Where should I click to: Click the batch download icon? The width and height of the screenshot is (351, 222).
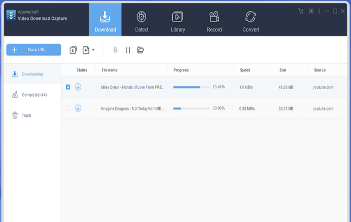[x=73, y=50]
